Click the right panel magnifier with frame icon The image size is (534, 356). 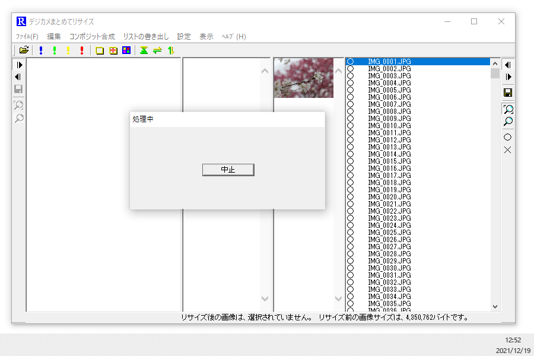click(508, 109)
